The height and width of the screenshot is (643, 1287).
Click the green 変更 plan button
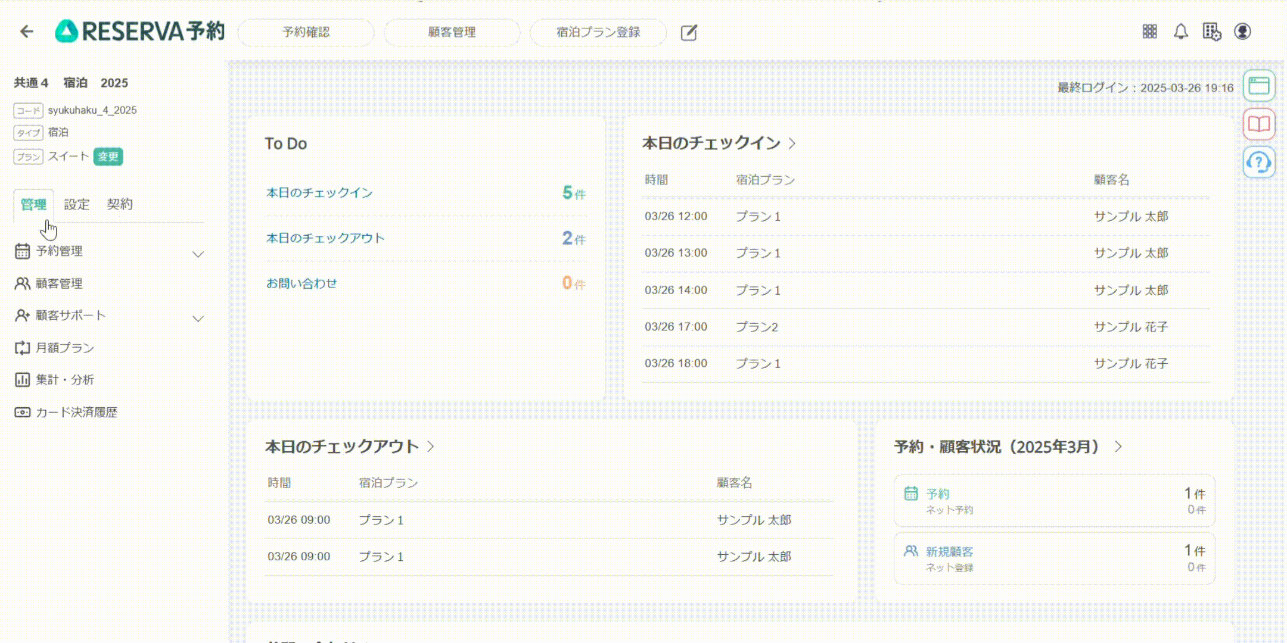pyautogui.click(x=108, y=157)
